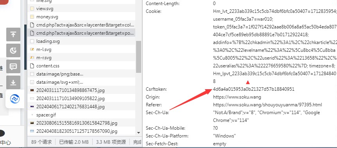
Task: Click the 20230806151558169130​615842798.jpg thumbnail icon
Action: pyautogui.click(x=32, y=123)
